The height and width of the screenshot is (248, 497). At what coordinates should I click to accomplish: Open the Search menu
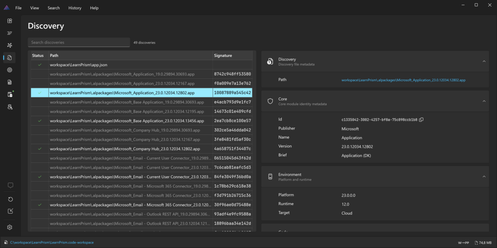coord(53,8)
